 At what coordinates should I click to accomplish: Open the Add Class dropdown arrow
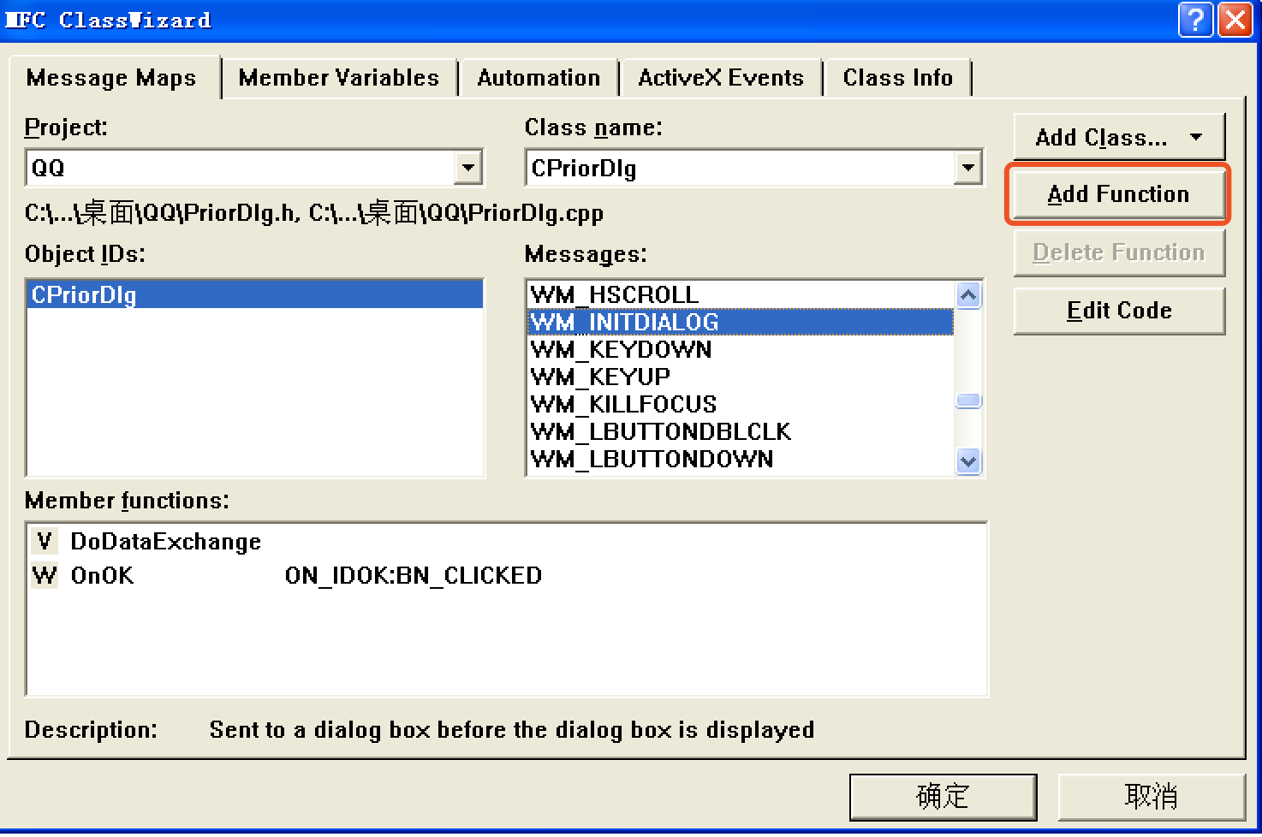[x=1197, y=137]
